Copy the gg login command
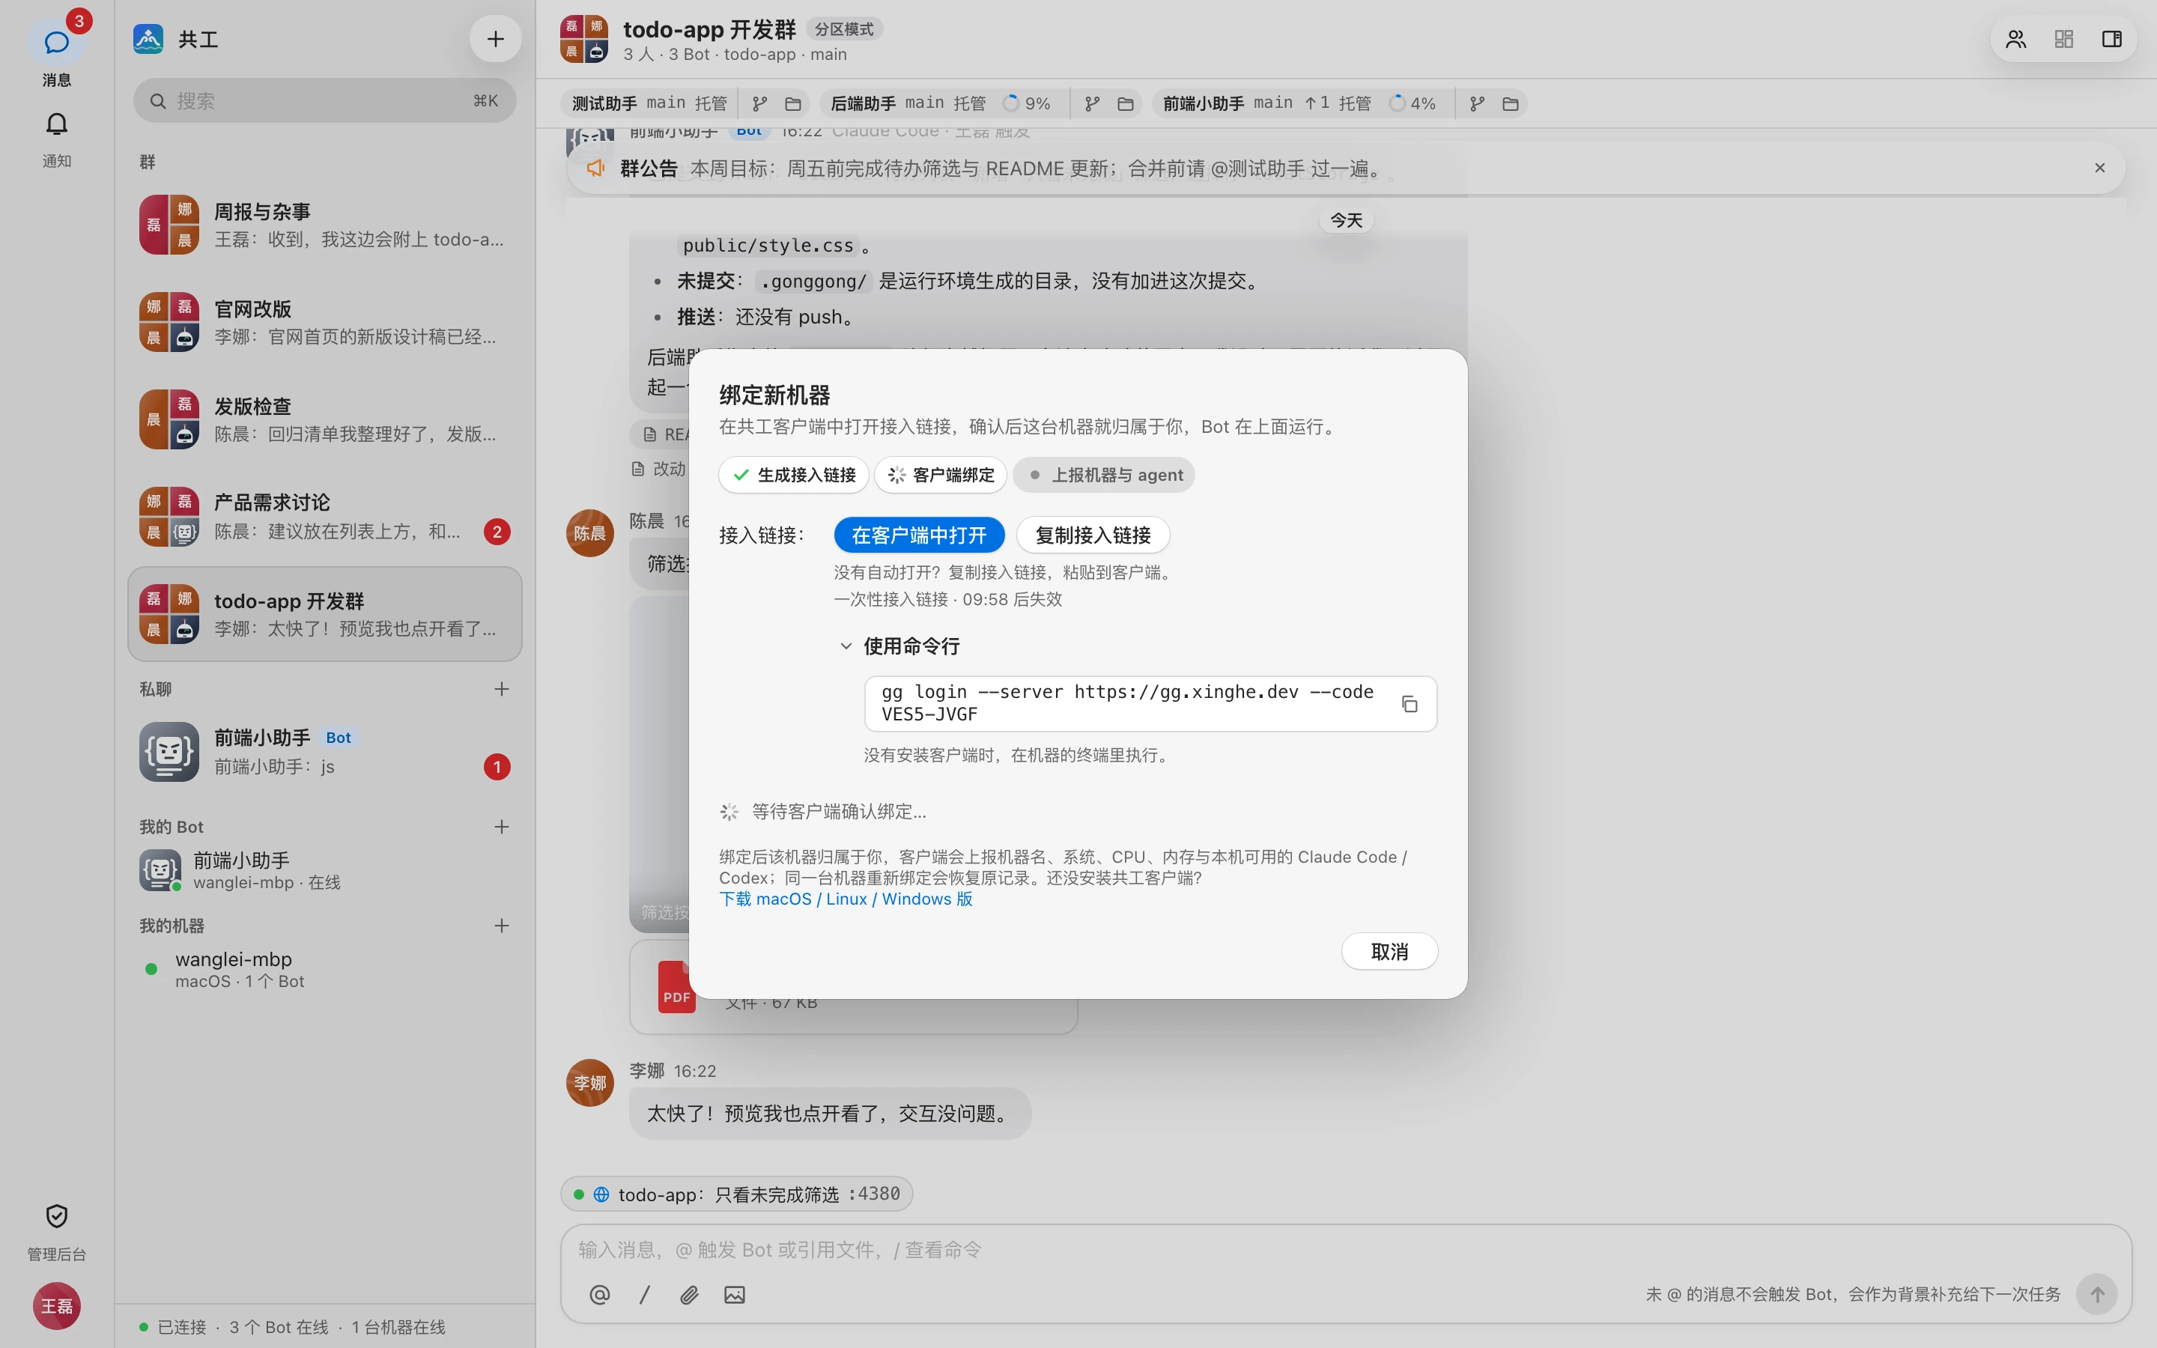 pyautogui.click(x=1410, y=704)
